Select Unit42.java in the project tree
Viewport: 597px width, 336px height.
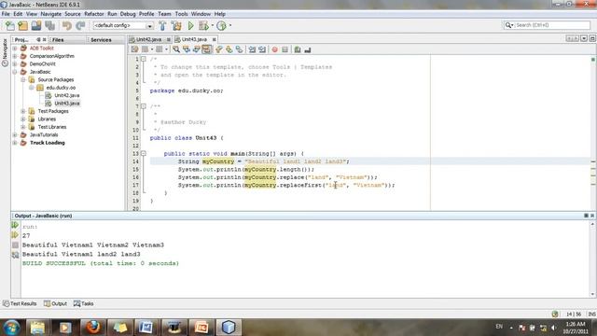66,95
